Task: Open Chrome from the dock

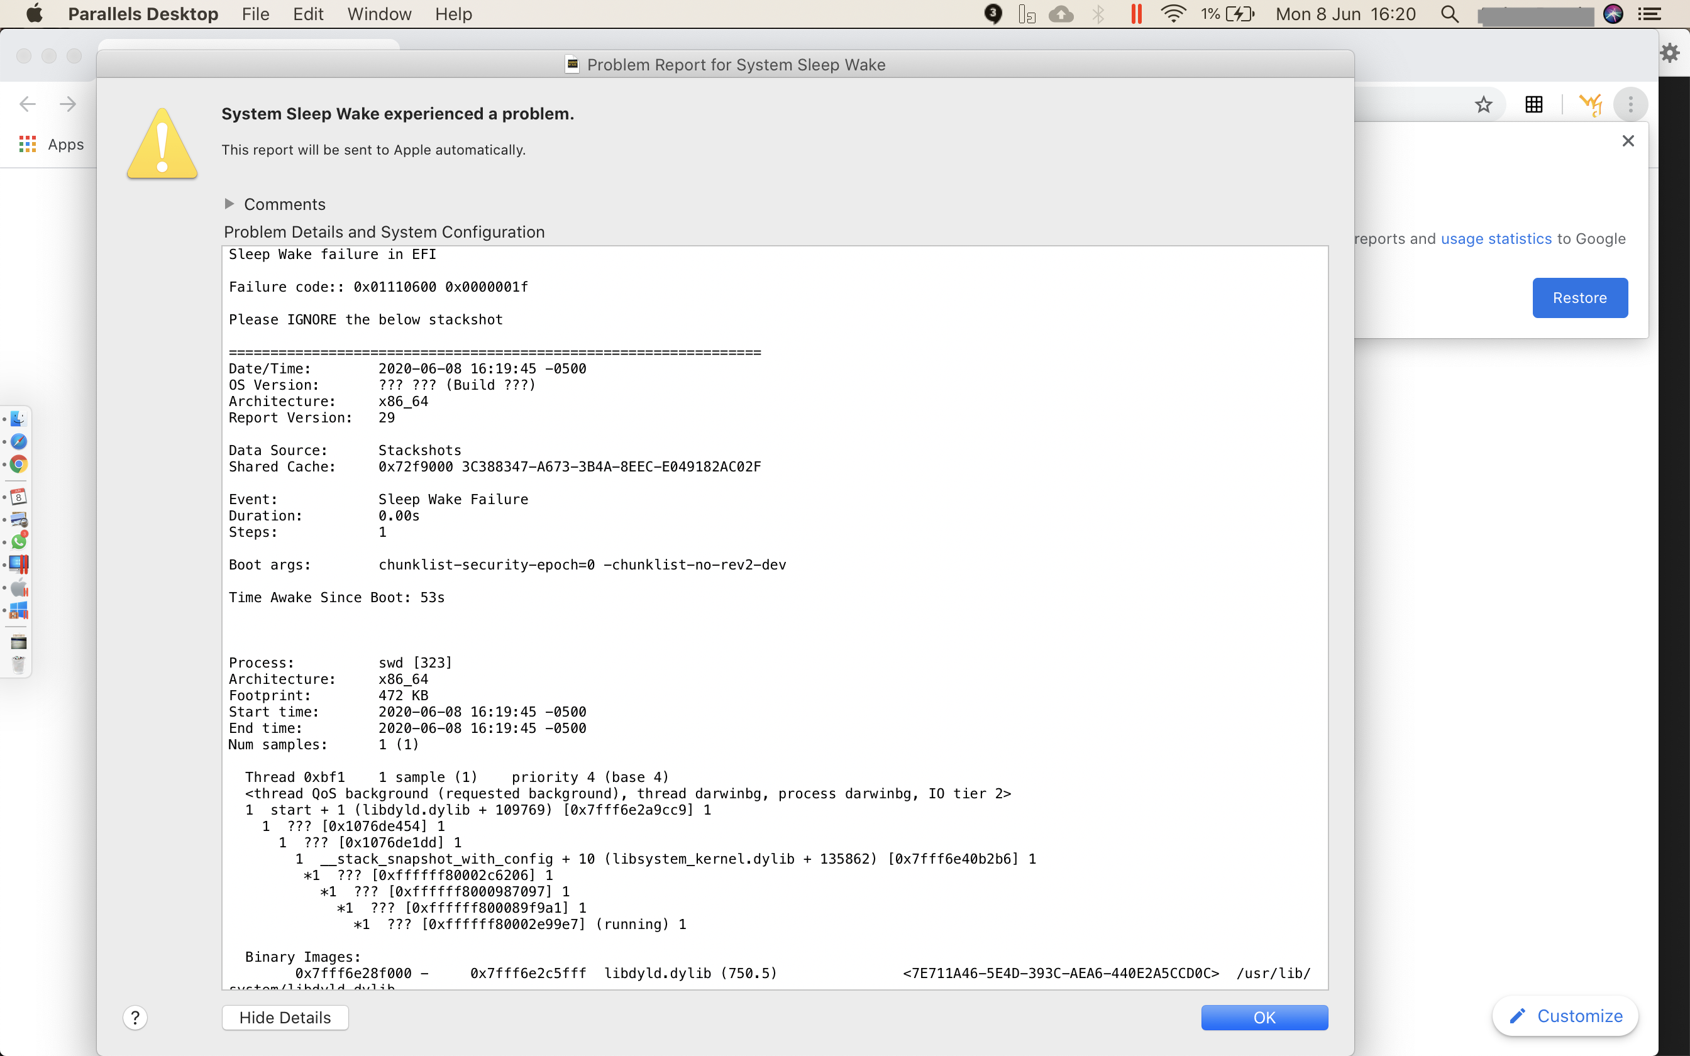Action: coord(19,465)
